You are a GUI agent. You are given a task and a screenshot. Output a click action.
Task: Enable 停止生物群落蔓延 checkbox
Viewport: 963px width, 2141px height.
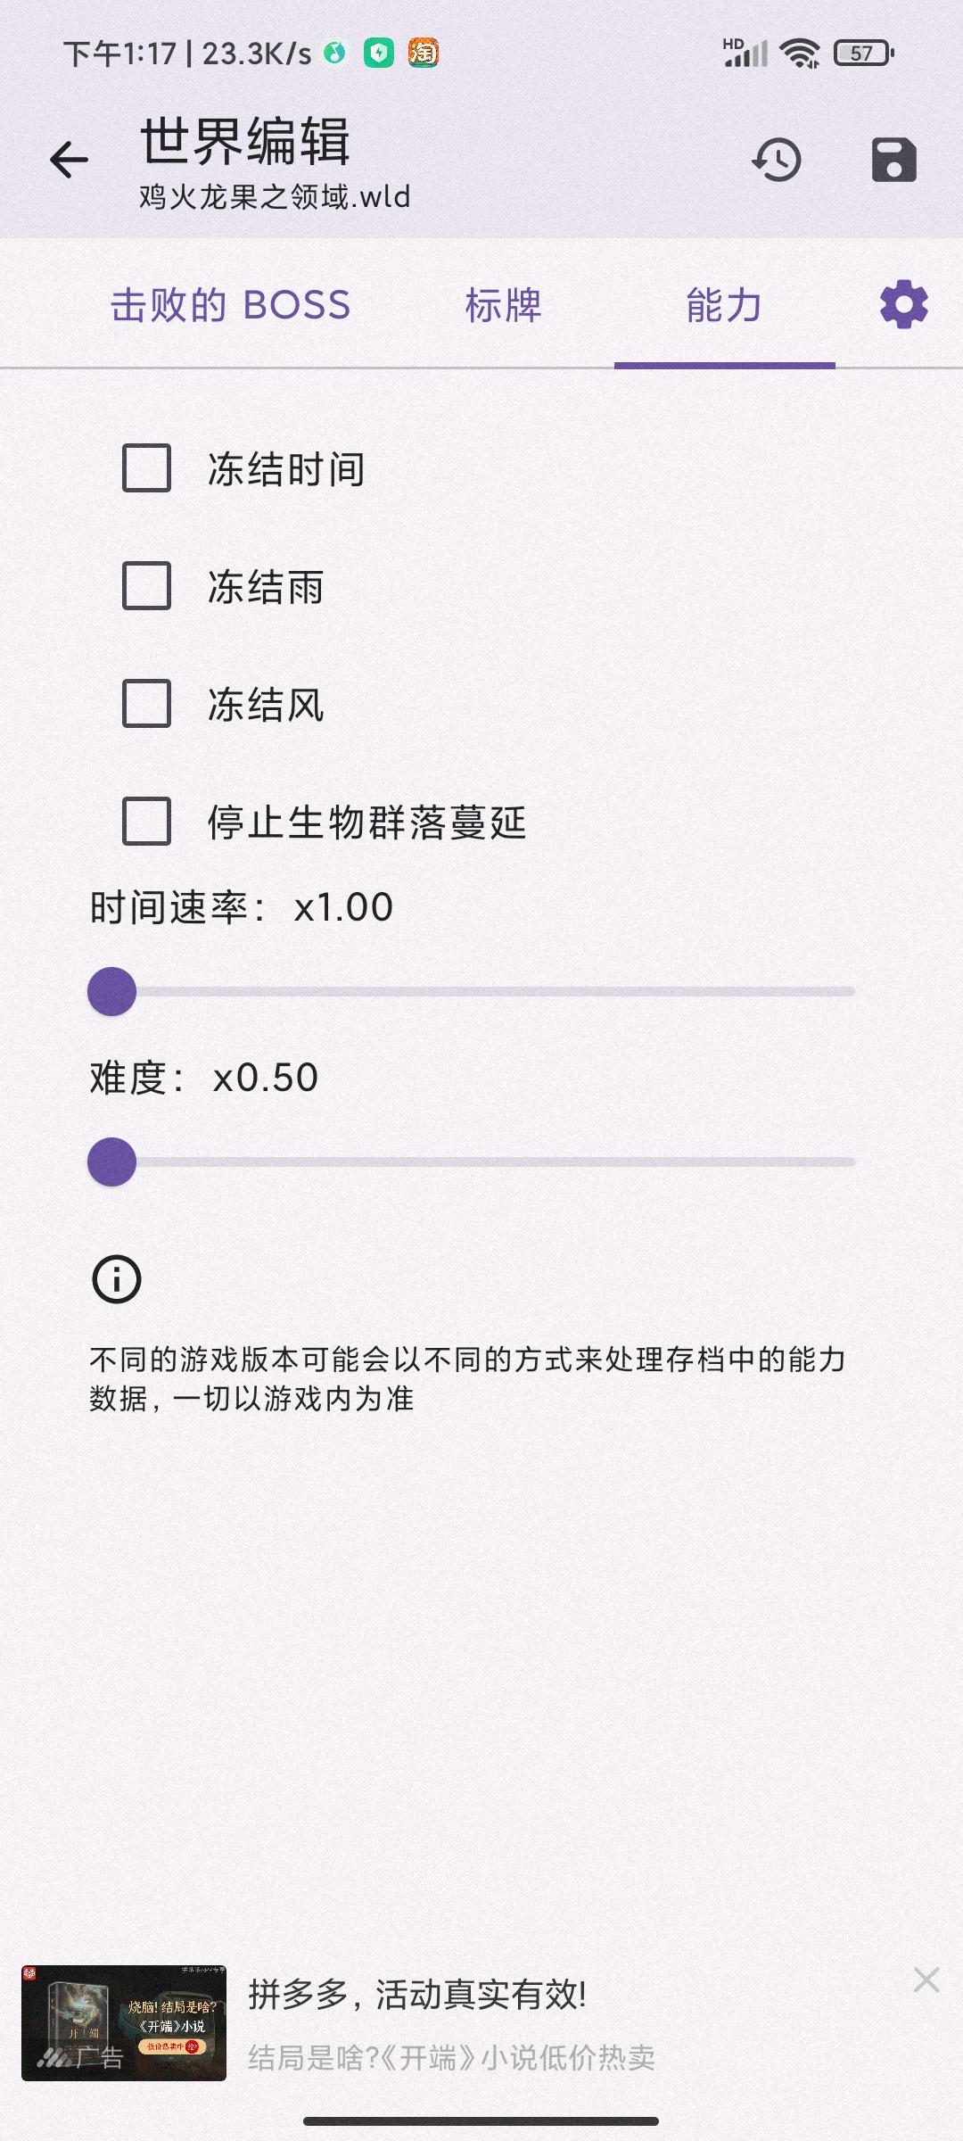pyautogui.click(x=146, y=821)
